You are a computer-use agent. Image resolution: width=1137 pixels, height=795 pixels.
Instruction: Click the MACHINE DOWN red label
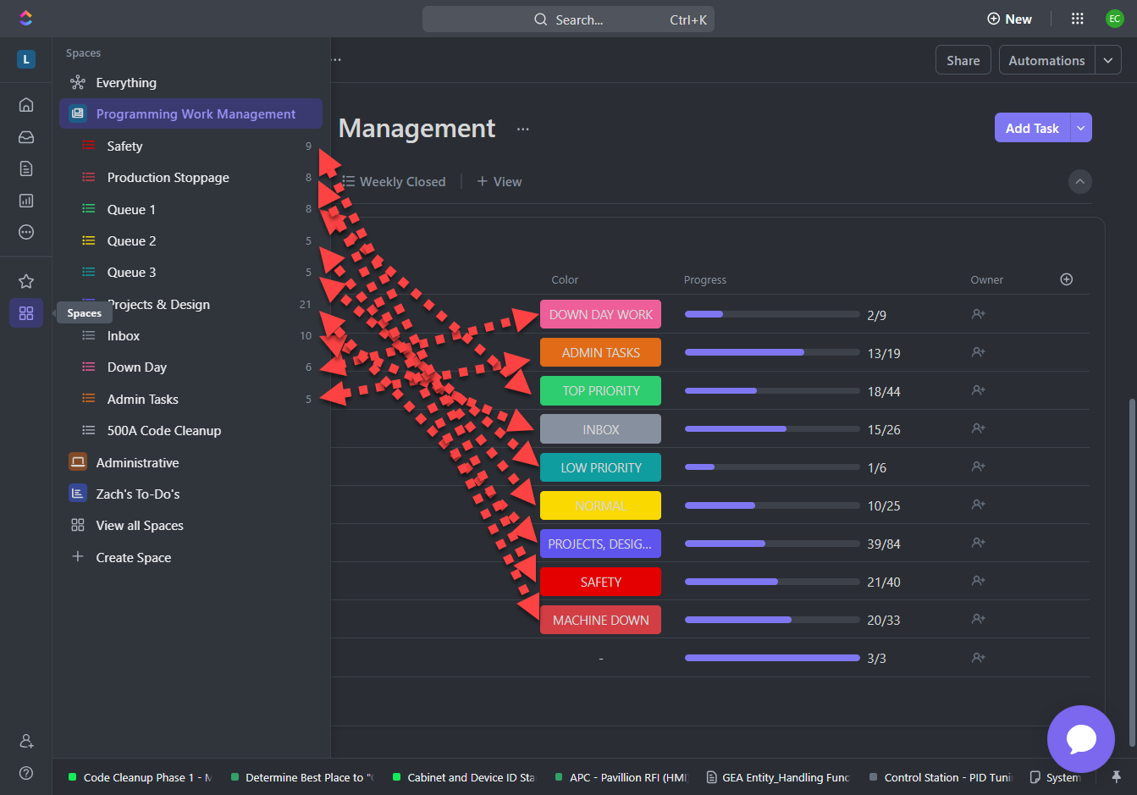(x=600, y=620)
